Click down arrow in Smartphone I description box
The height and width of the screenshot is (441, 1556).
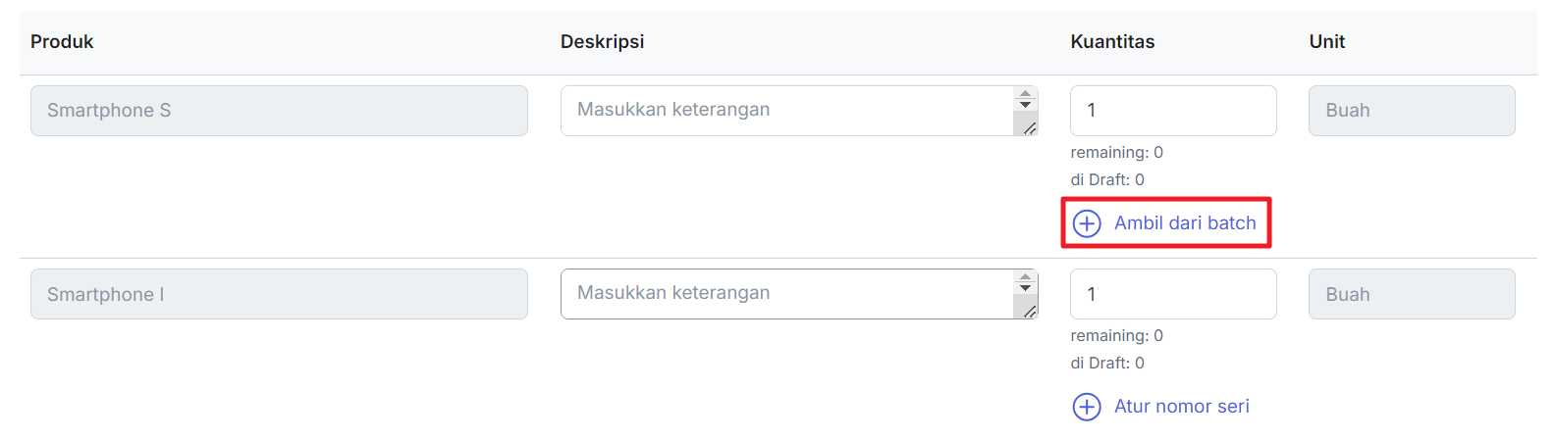tap(1025, 288)
